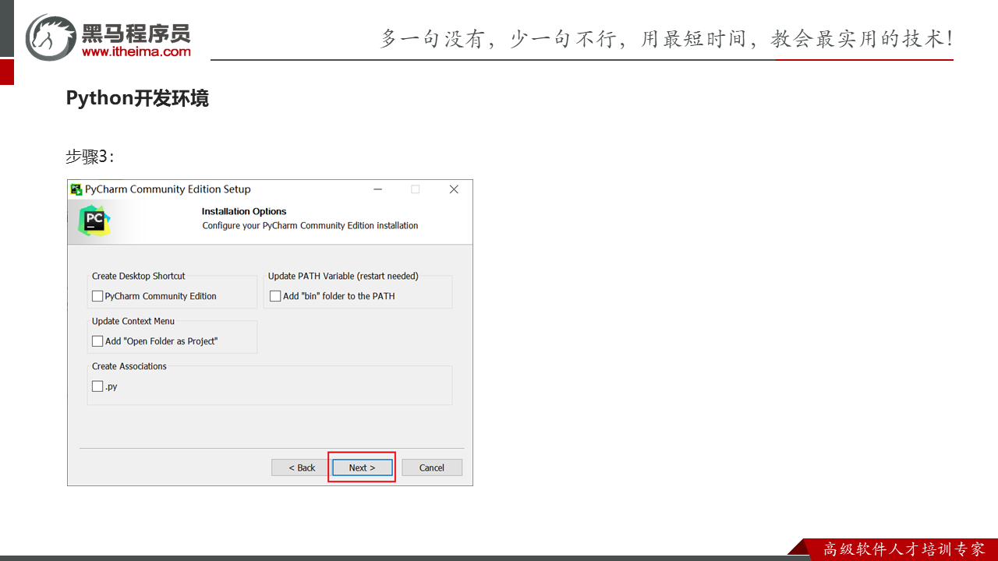
Task: Tick Add "bin" folder to the PATH
Action: tap(275, 296)
